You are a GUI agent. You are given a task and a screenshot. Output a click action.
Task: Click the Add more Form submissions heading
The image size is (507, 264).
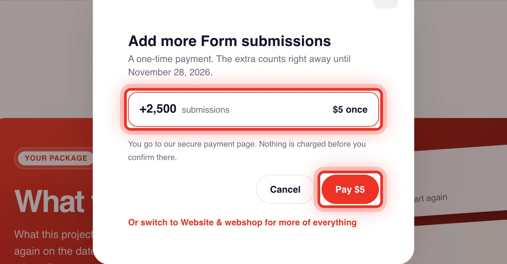point(229,41)
